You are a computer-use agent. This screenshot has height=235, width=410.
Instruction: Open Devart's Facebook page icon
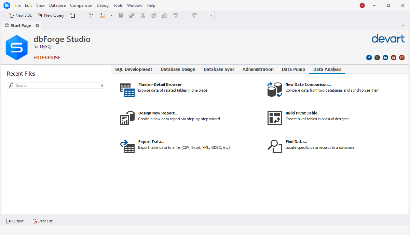(369, 58)
